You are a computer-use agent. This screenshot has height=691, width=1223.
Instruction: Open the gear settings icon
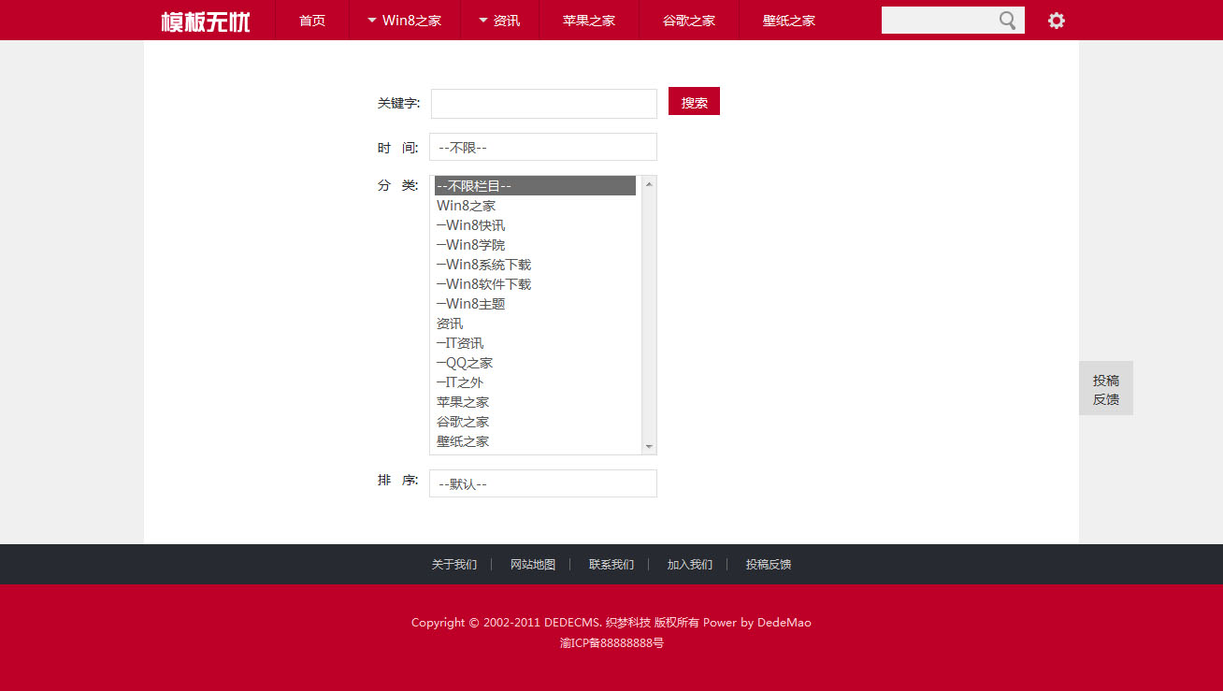point(1056,21)
